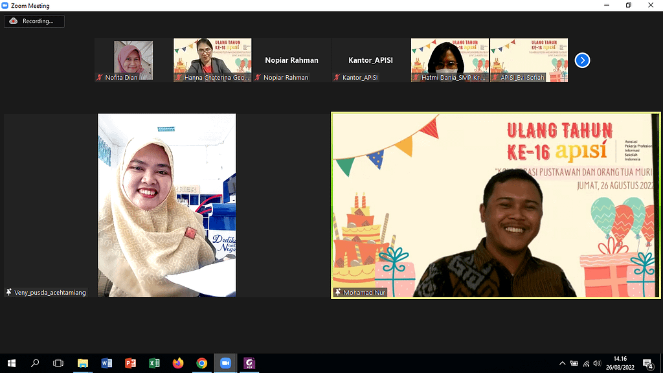Select Nofita Dian's video thumbnail
The image size is (663, 373).
(133, 60)
